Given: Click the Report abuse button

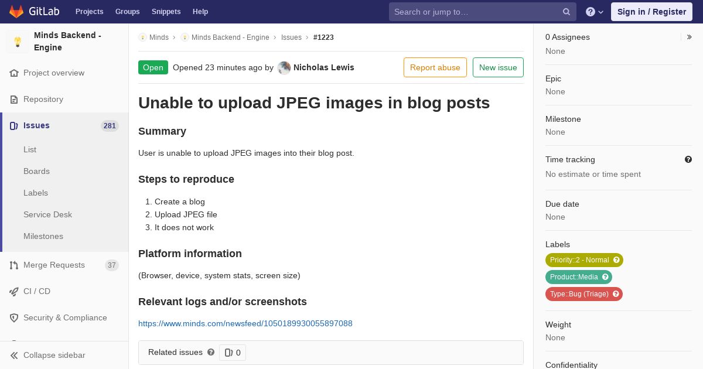Looking at the screenshot, I should 435,67.
